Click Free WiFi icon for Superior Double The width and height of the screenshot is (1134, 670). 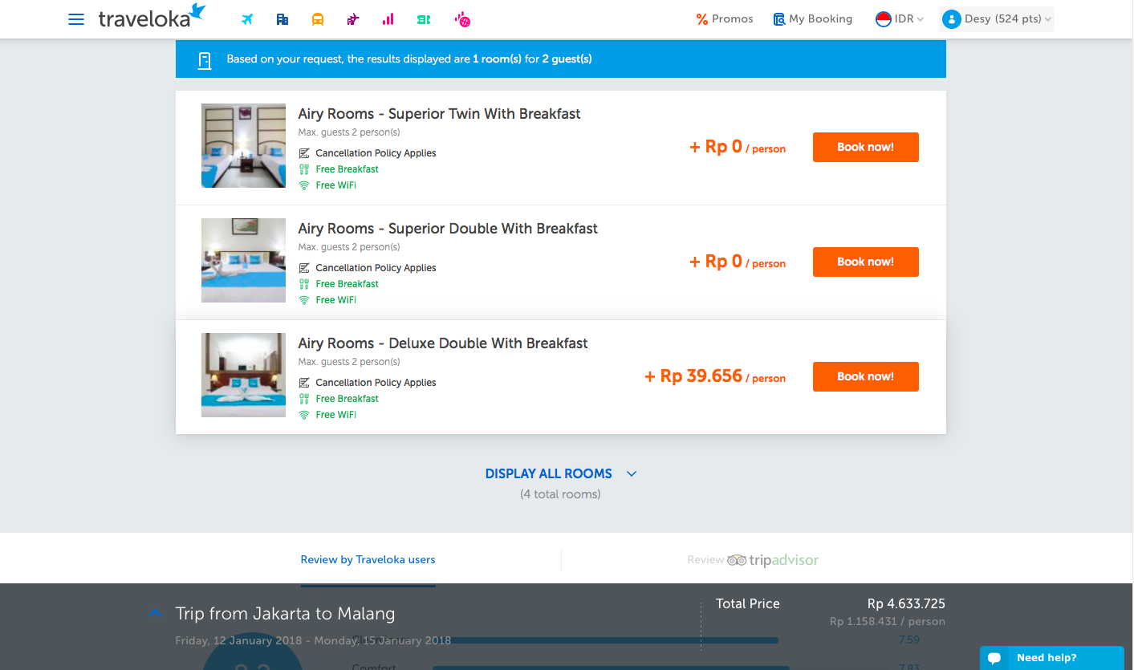click(x=304, y=300)
